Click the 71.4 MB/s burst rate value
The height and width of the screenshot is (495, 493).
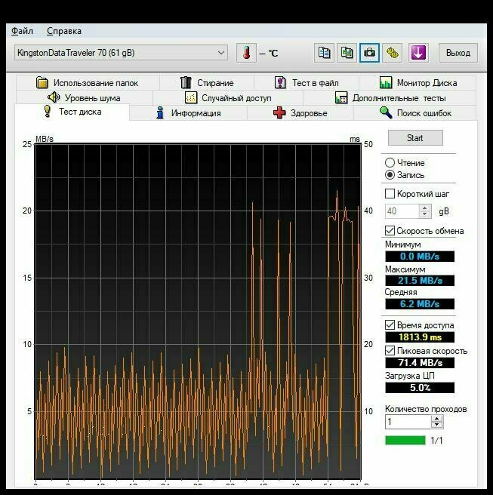point(420,362)
